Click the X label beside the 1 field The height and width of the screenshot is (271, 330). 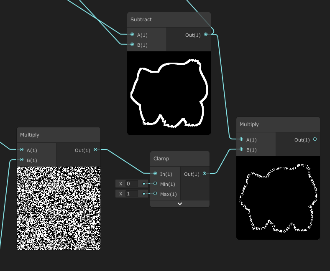[x=120, y=194]
